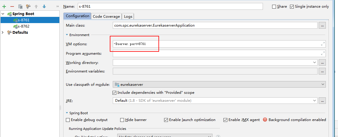Expand Program arguments field editor
Viewport: 338px width, 137px height.
pos(323,53)
